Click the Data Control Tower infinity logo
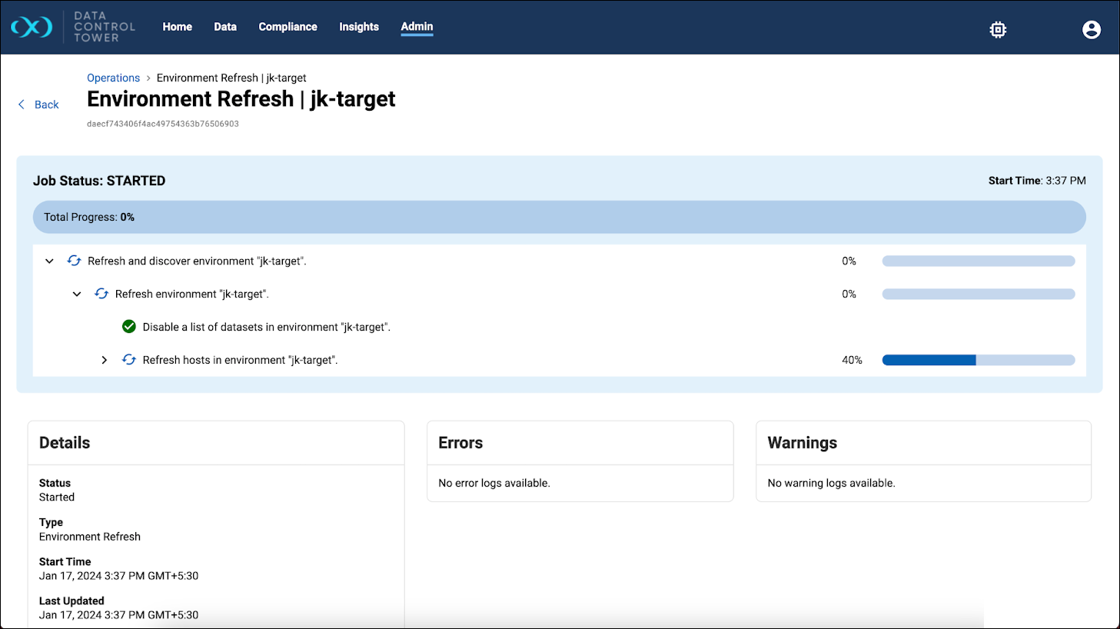This screenshot has height=629, width=1120. click(x=32, y=27)
